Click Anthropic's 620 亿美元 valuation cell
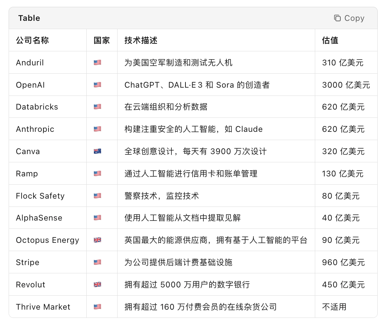386x324 pixels. tap(346, 129)
